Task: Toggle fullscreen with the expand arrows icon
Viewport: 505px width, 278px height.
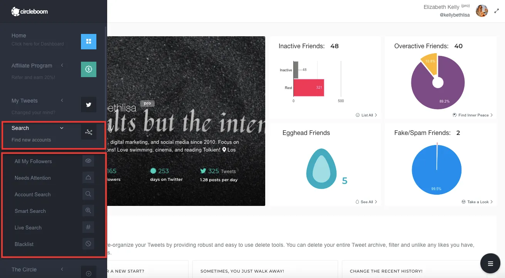Action: 497,11
